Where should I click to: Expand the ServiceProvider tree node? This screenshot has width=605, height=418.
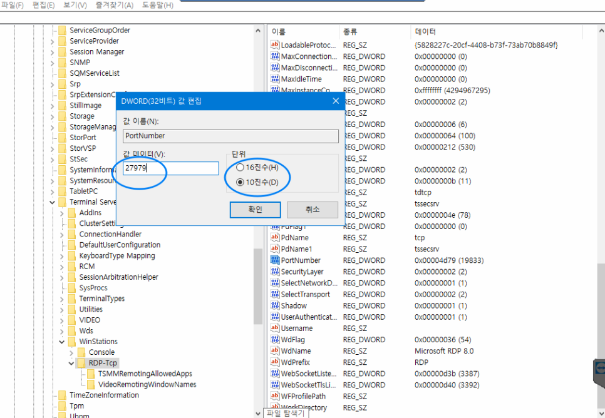pos(53,41)
